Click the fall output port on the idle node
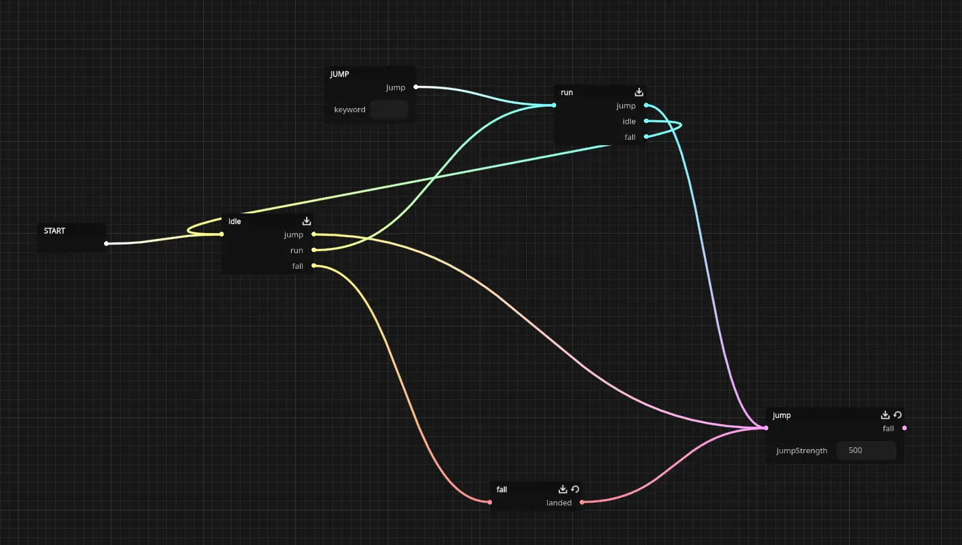The width and height of the screenshot is (962, 545). tap(313, 265)
